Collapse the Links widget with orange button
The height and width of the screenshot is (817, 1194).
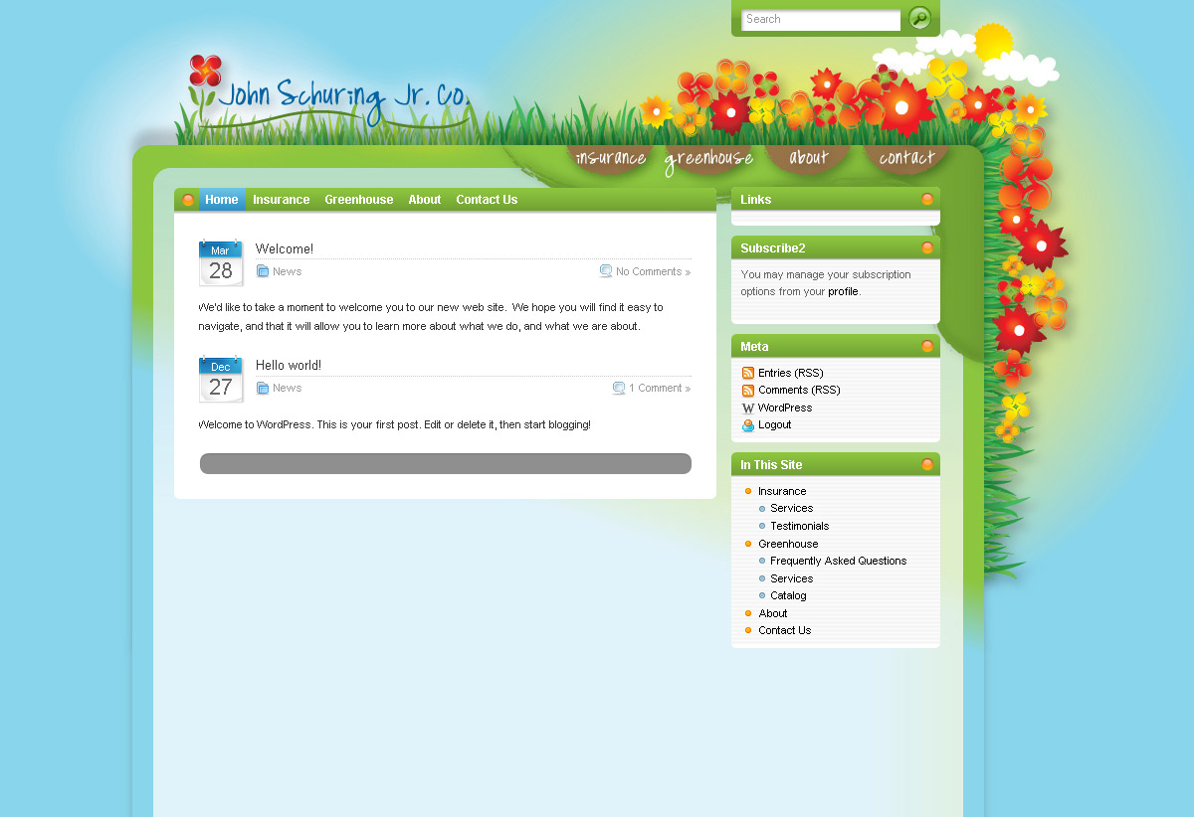(927, 200)
